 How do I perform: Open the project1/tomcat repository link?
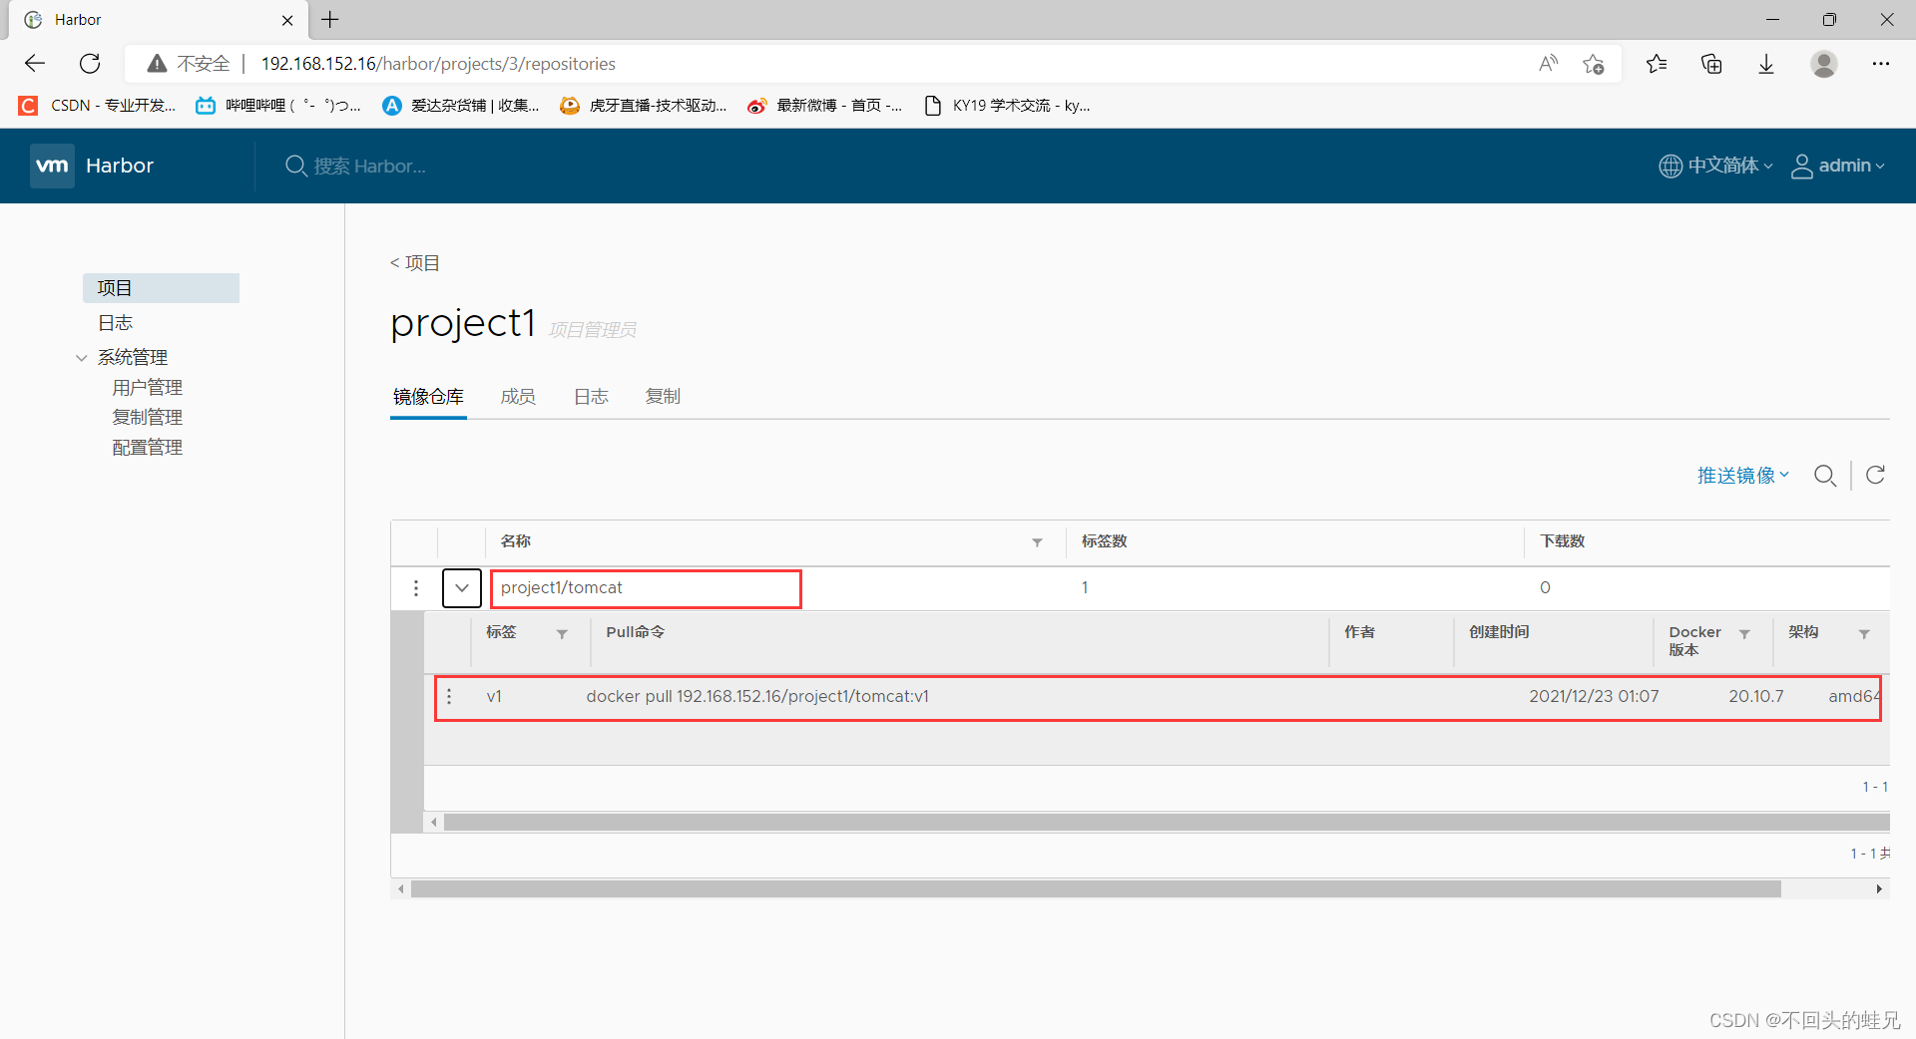click(562, 587)
